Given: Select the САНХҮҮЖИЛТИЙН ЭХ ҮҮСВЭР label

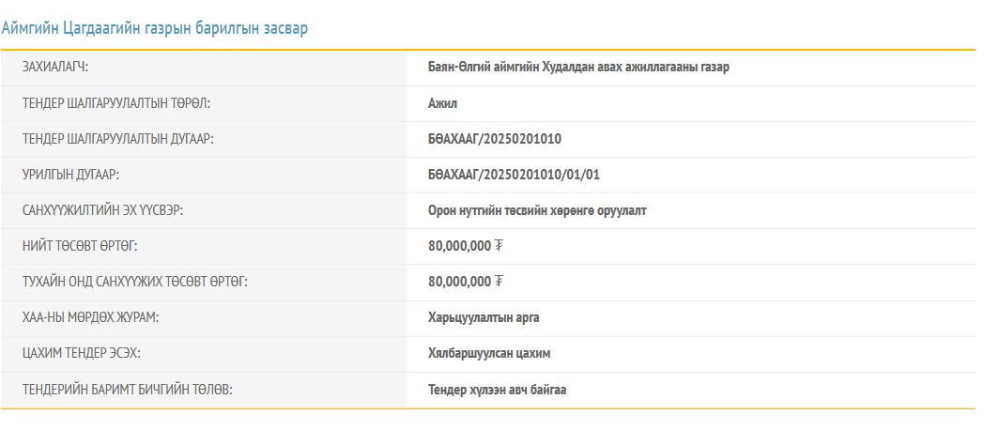Looking at the screenshot, I should pos(102,210).
